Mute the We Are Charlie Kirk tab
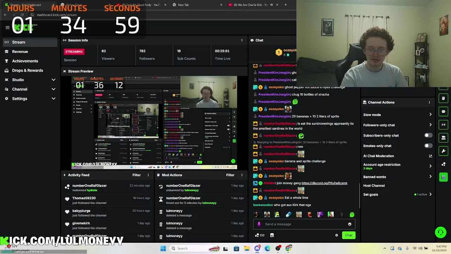The image size is (451, 254). [271, 5]
